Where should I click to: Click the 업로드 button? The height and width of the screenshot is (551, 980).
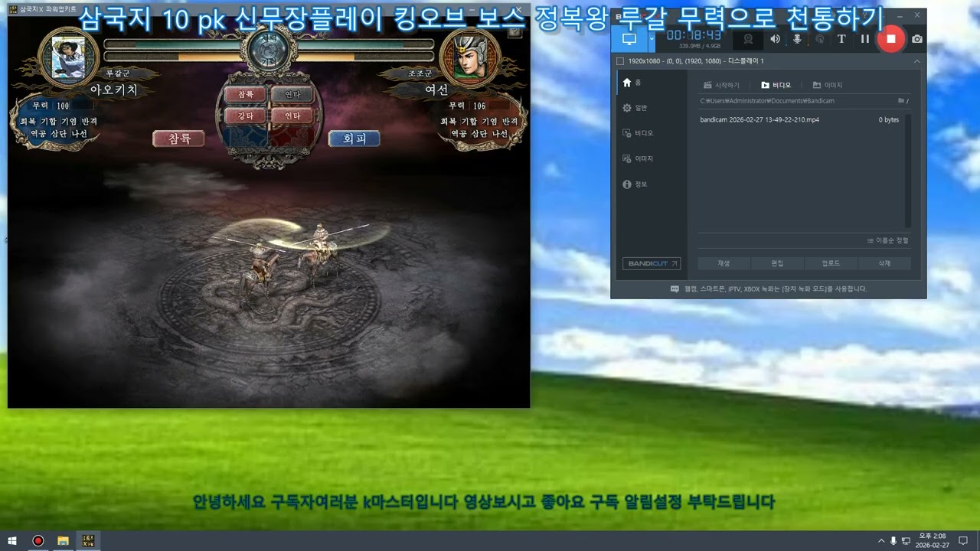click(x=831, y=263)
